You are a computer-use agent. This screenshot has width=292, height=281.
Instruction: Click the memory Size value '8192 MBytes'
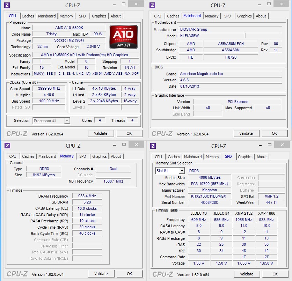coord(44,175)
